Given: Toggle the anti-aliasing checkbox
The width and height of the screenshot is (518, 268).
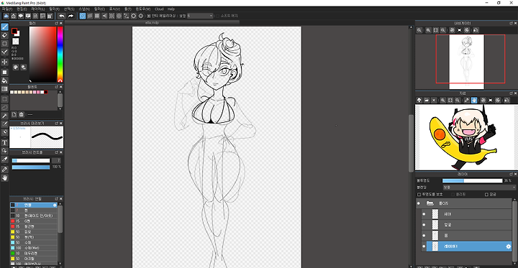Looking at the screenshot, I should tap(149, 16).
